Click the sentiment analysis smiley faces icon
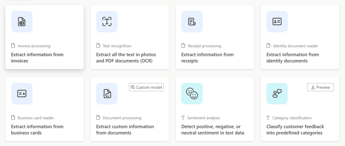The height and width of the screenshot is (146, 345). (x=192, y=94)
